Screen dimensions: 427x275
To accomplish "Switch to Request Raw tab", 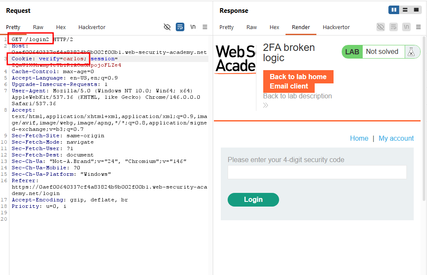I will click(x=38, y=27).
